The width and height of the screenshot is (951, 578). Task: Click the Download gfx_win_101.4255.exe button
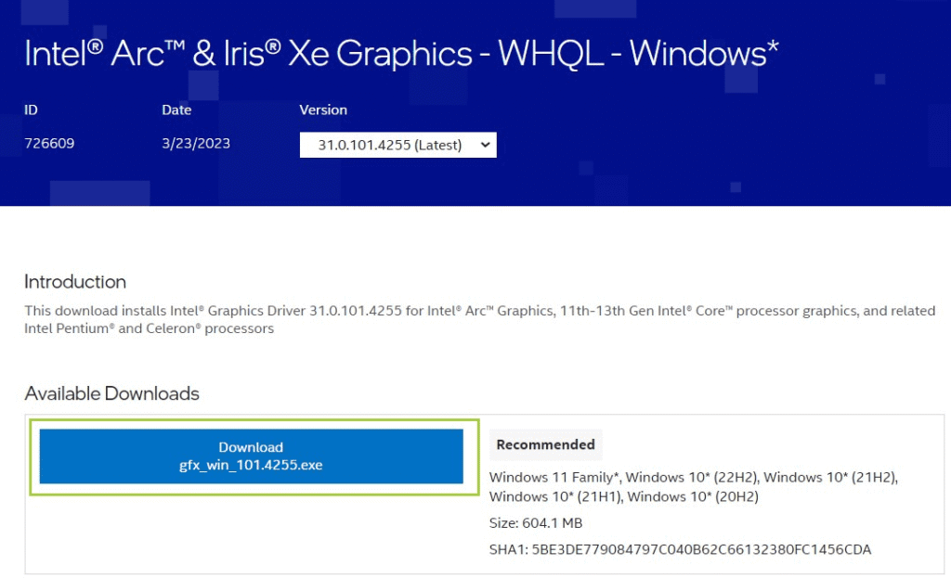pyautogui.click(x=251, y=456)
